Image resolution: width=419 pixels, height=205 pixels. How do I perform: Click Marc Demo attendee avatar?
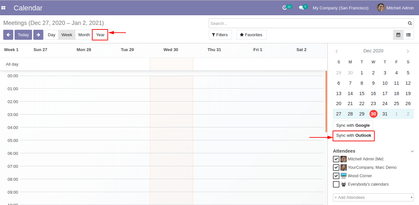(344, 167)
